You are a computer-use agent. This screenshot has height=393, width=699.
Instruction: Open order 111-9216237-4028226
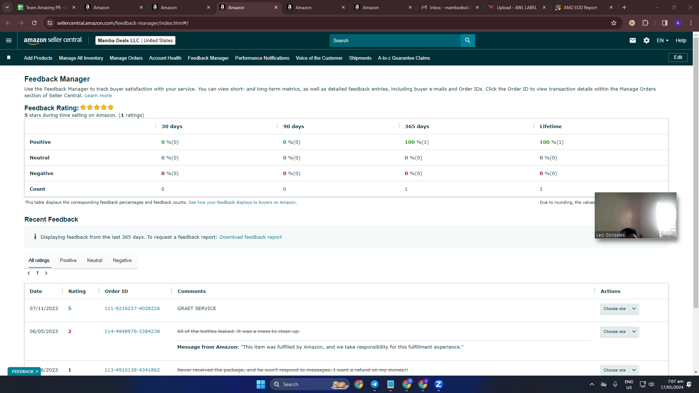[132, 309]
